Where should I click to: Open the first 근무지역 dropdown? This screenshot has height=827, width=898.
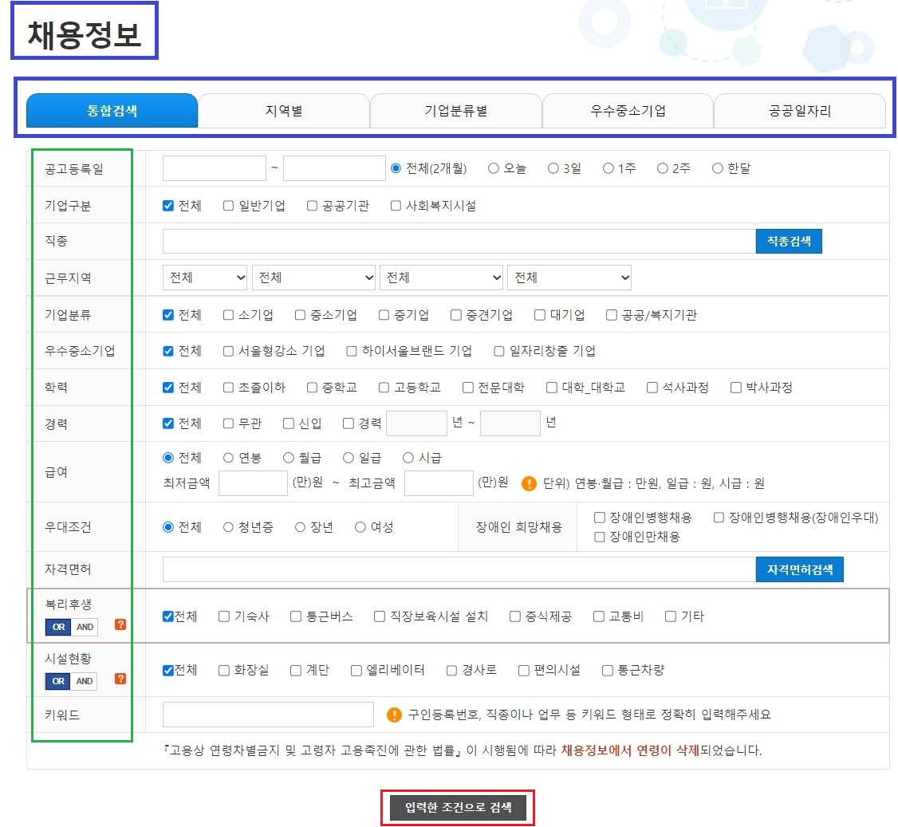[205, 278]
